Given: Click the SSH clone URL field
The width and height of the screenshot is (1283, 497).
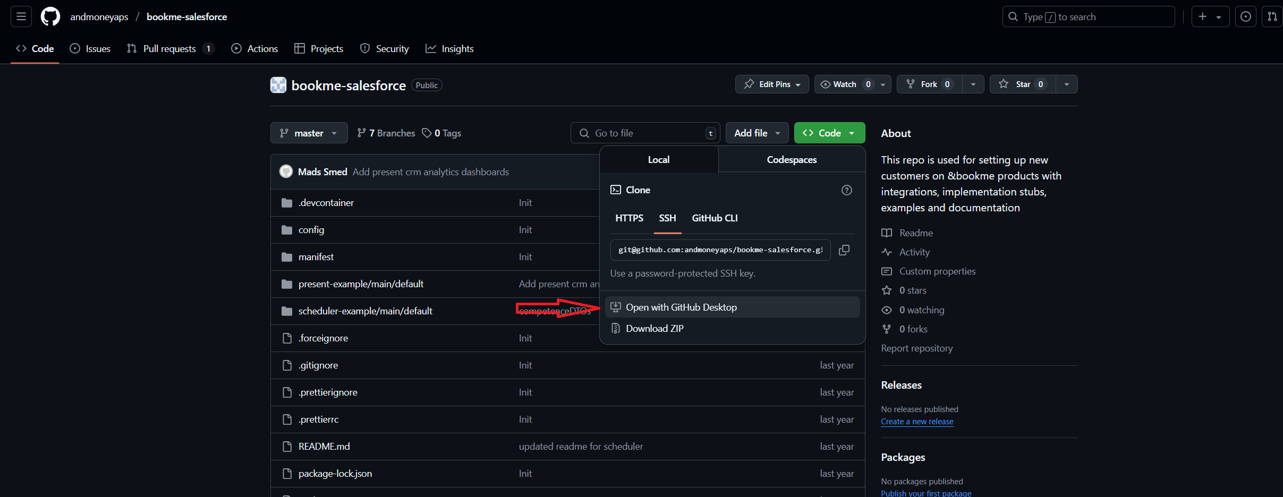Looking at the screenshot, I should pos(720,250).
